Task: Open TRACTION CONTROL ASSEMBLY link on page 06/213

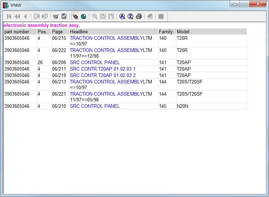Action: (x=107, y=82)
